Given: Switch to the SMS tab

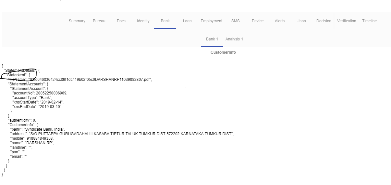Looking at the screenshot, I should pos(236,21).
